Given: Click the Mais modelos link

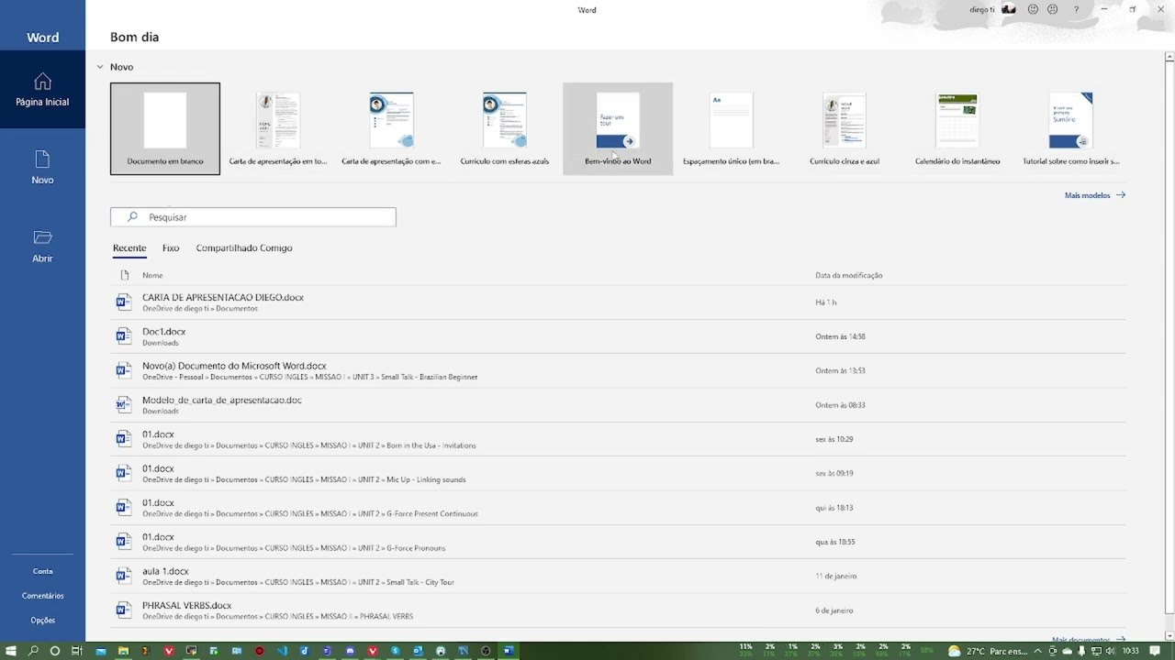Looking at the screenshot, I should point(1094,195).
